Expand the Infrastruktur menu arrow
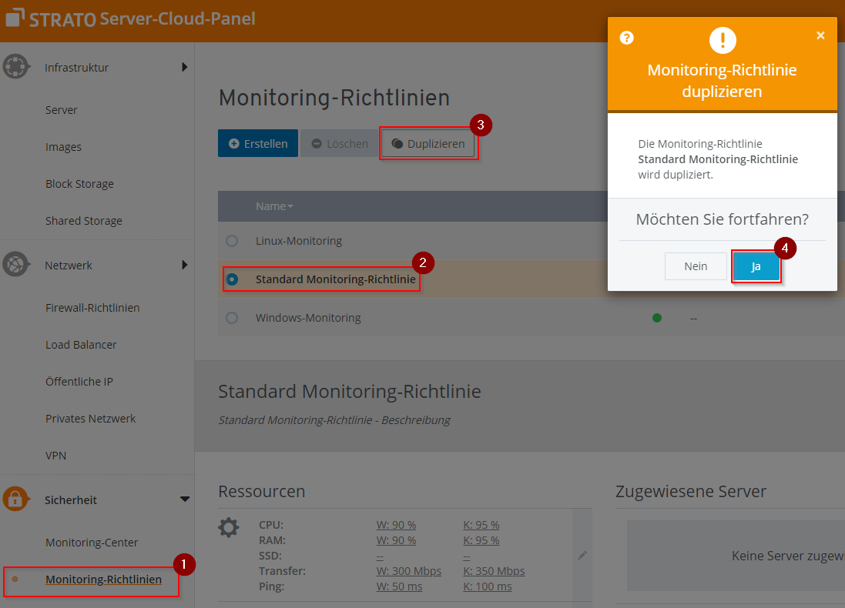 click(x=184, y=67)
